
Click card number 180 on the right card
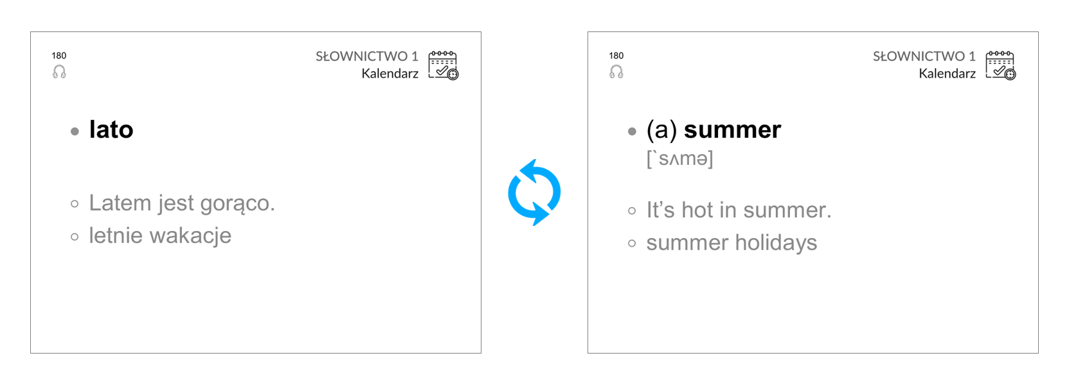616,56
